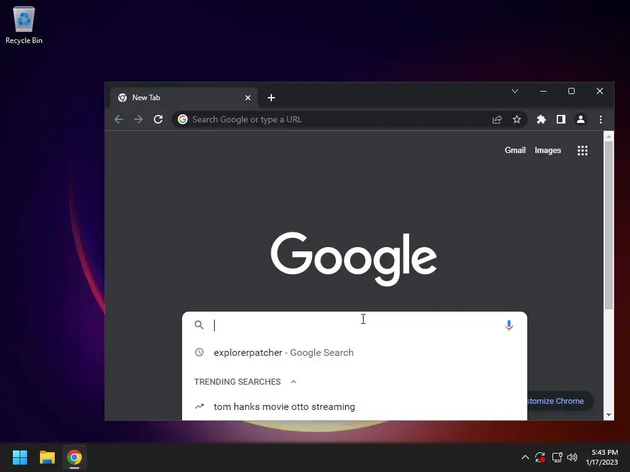Viewport: 630px width, 472px height.
Task: Open the Google apps grid
Action: tap(583, 151)
